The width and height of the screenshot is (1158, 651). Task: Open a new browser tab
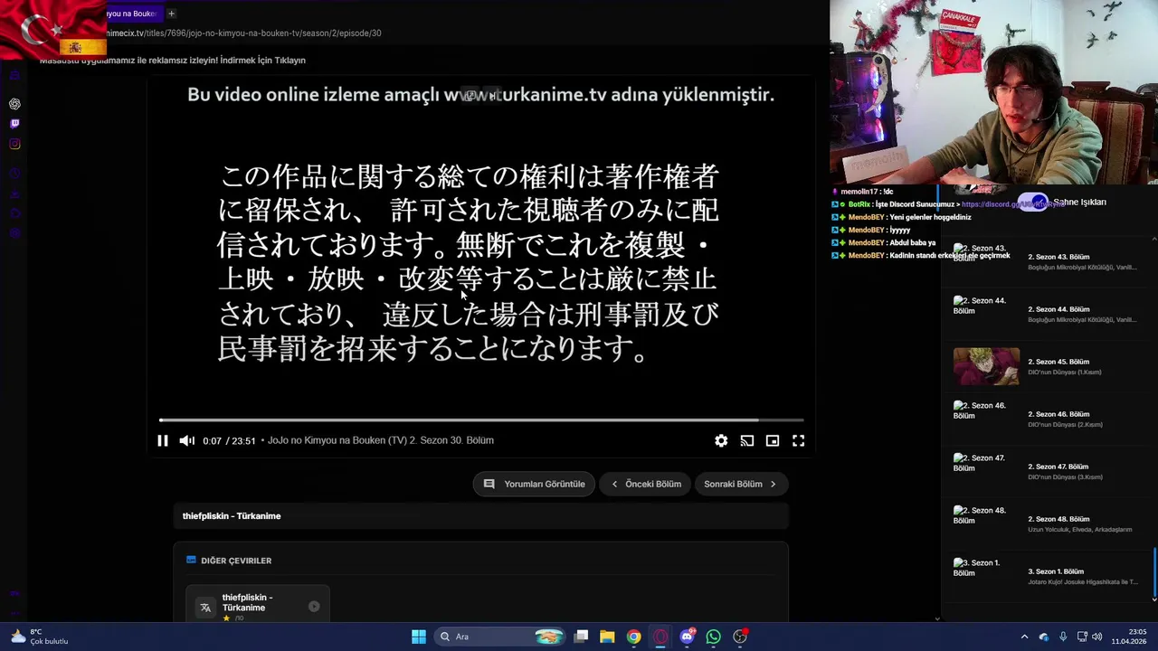point(171,14)
